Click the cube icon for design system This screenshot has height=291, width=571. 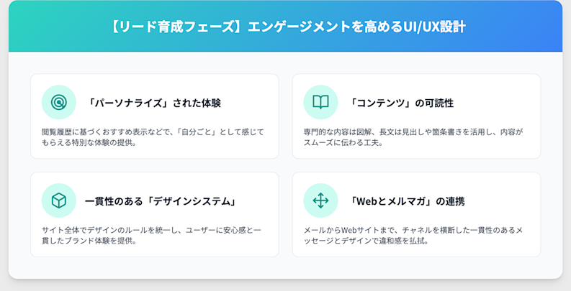click(x=59, y=200)
